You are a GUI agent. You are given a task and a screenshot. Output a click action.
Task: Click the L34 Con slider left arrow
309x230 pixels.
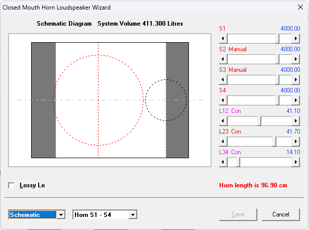[x=223, y=162]
